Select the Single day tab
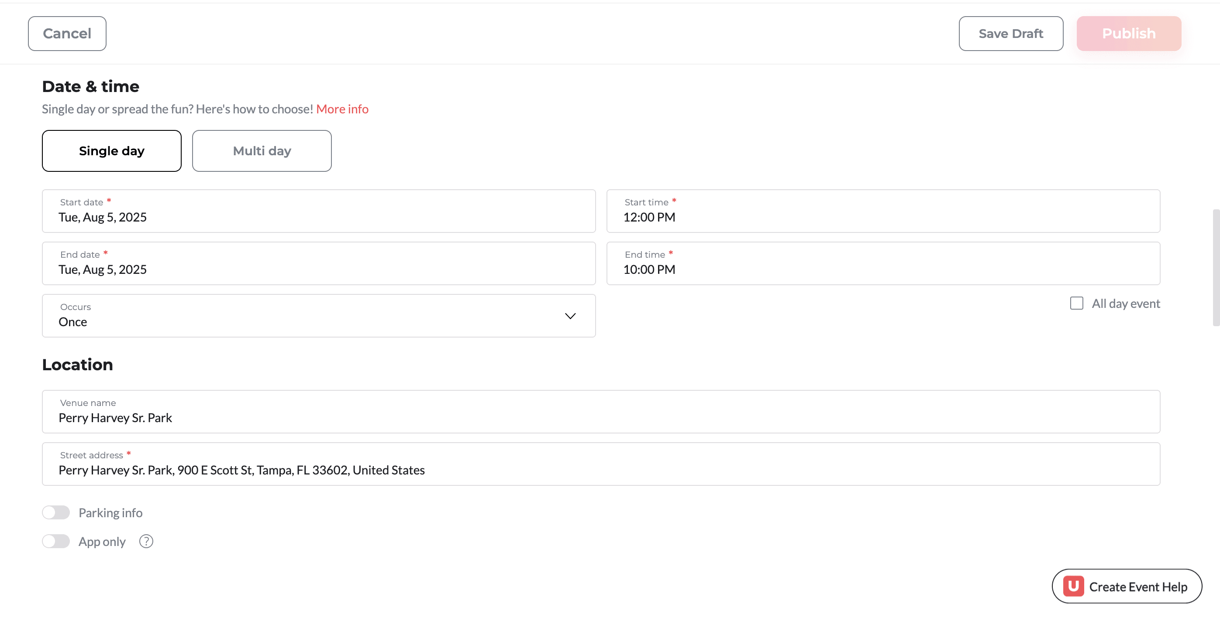The width and height of the screenshot is (1220, 621). click(x=111, y=151)
